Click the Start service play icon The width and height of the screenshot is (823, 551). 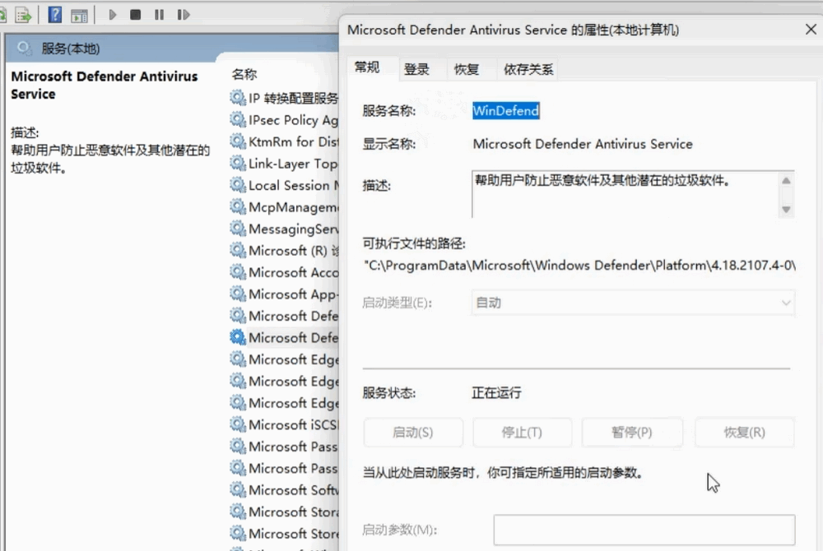tap(112, 15)
